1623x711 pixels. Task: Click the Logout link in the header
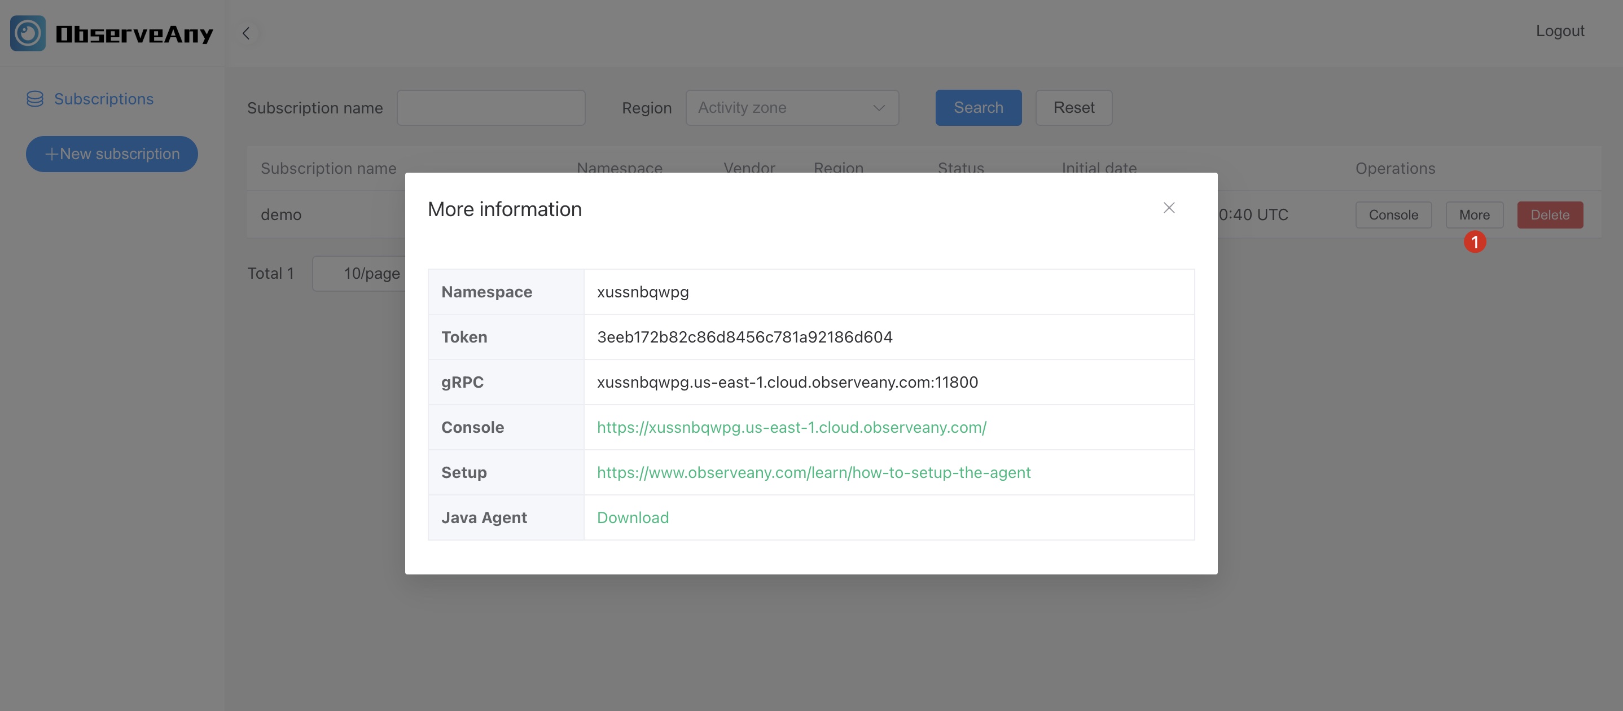coord(1559,31)
